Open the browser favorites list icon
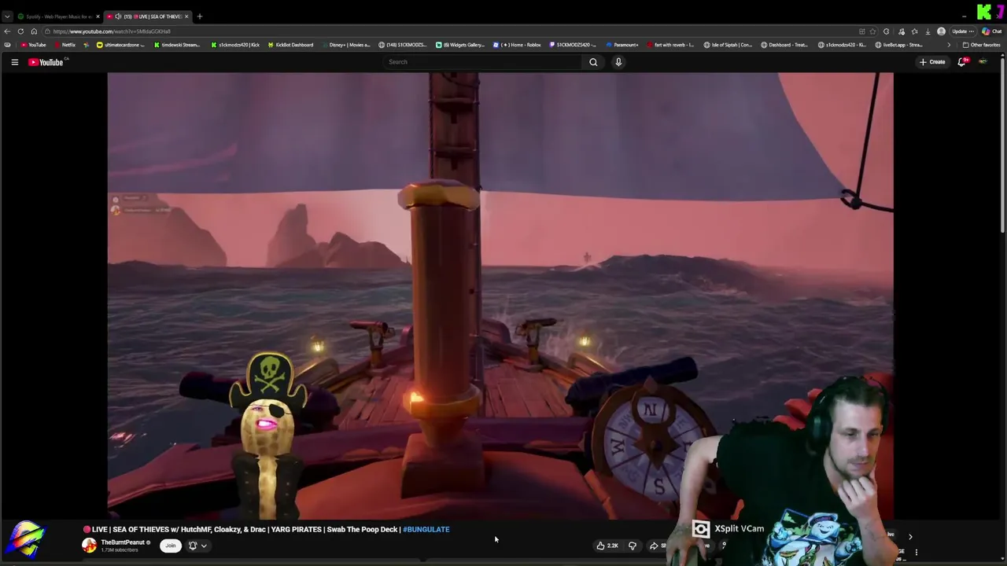1007x566 pixels. [x=914, y=31]
